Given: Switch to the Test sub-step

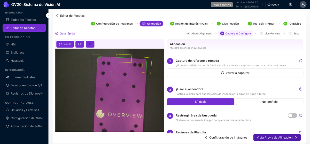Looking at the screenshot, I should coord(294,33).
